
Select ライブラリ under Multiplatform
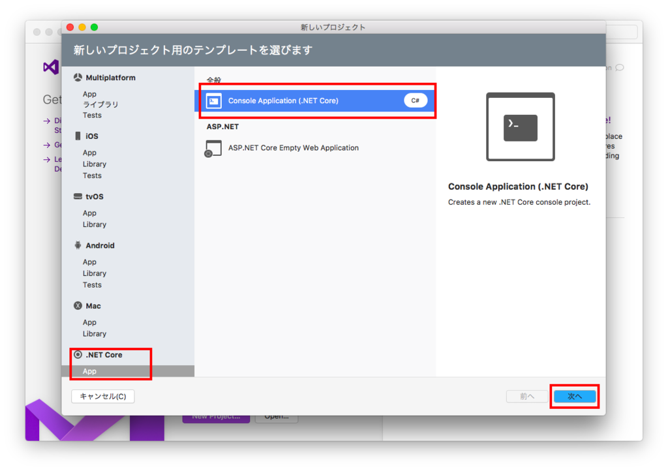[x=99, y=104]
